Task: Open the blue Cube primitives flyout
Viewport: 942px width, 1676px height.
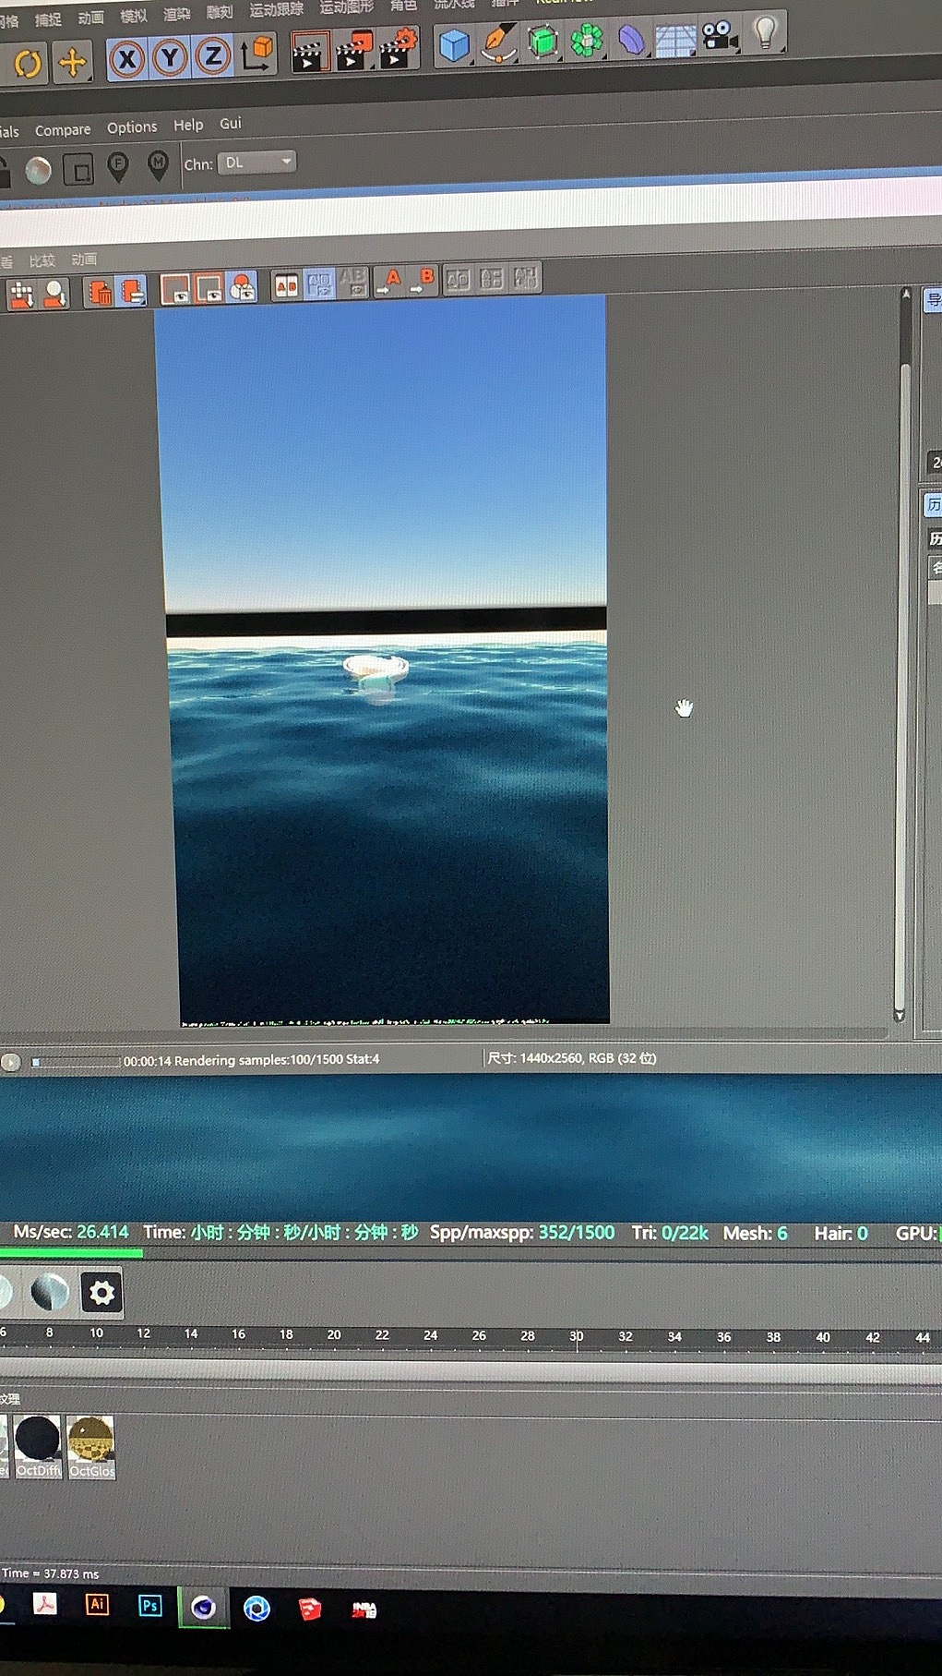Action: pos(454,45)
